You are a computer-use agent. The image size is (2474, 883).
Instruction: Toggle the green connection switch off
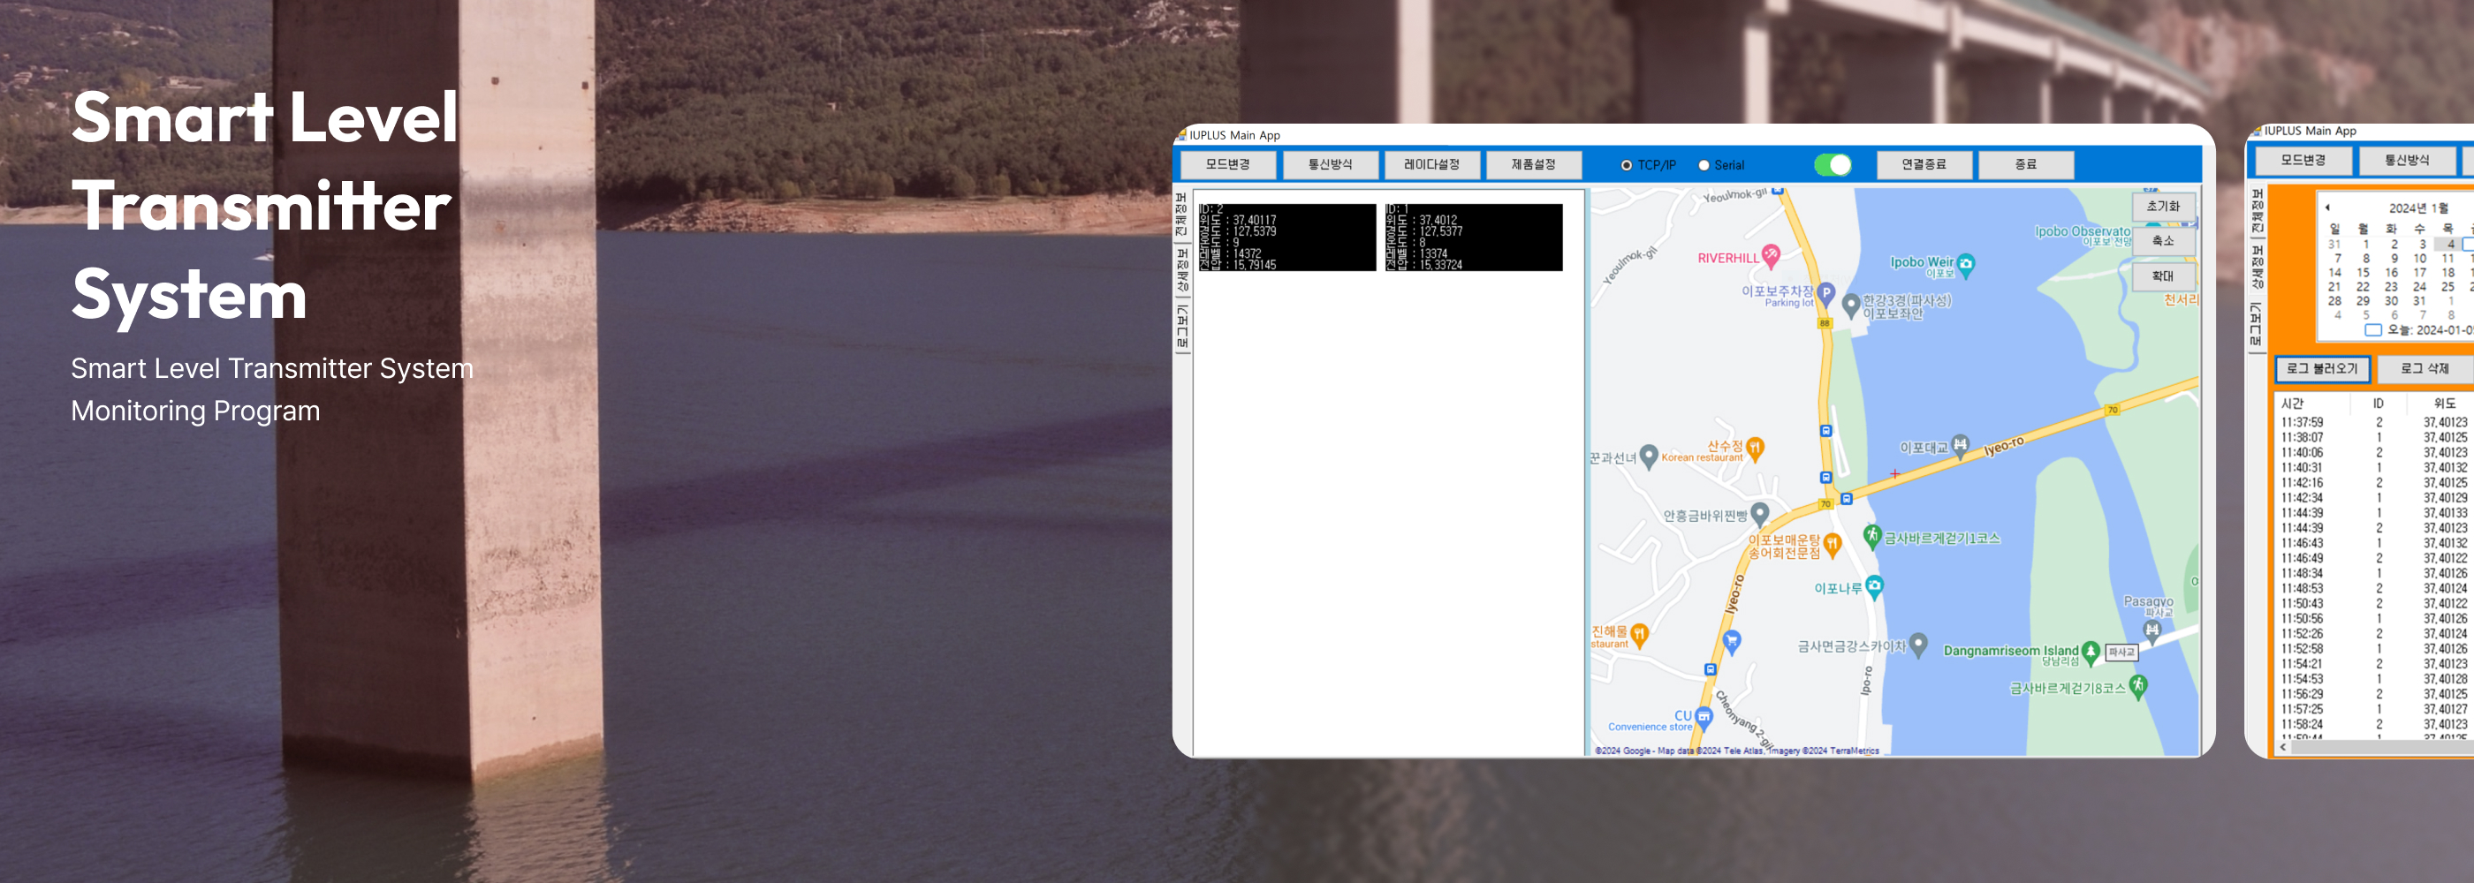pyautogui.click(x=1833, y=165)
